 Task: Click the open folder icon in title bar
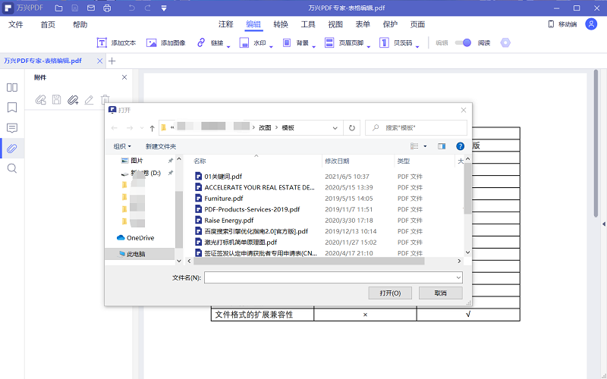(59, 8)
